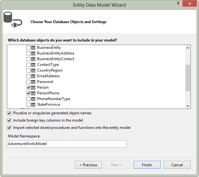Click the Cancel button
Image resolution: width=199 pixels, height=177 pixels.
[x=177, y=165]
